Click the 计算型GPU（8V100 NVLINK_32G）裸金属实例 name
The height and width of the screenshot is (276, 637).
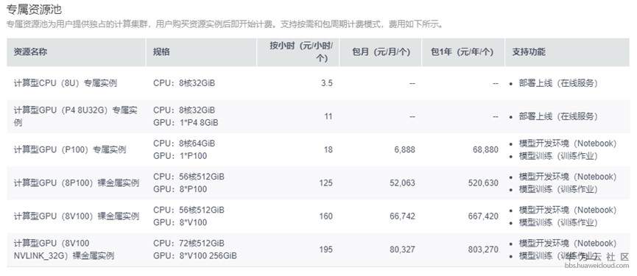pyautogui.click(x=64, y=250)
